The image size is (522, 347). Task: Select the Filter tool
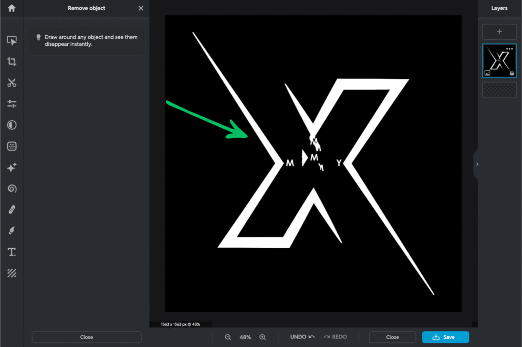click(x=12, y=146)
